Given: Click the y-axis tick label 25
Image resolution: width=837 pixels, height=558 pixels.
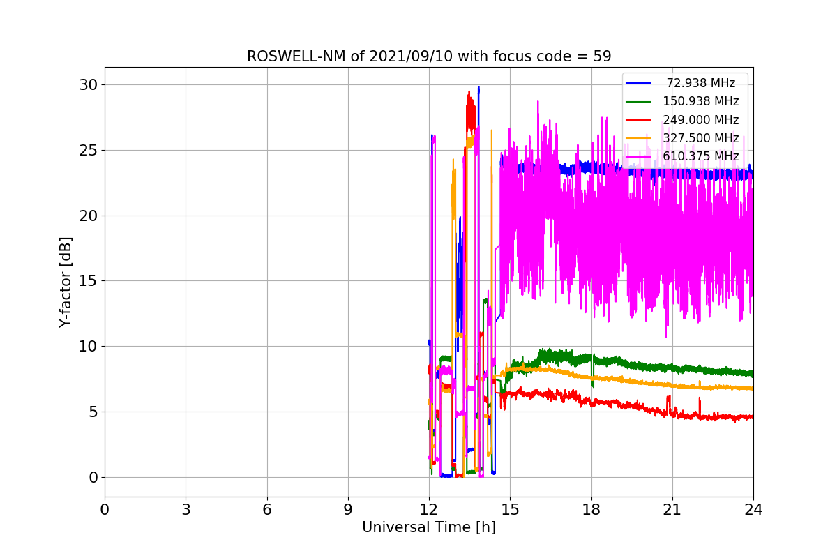Looking at the screenshot, I should (x=88, y=150).
